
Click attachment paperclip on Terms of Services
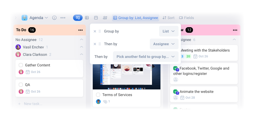tap(105, 101)
